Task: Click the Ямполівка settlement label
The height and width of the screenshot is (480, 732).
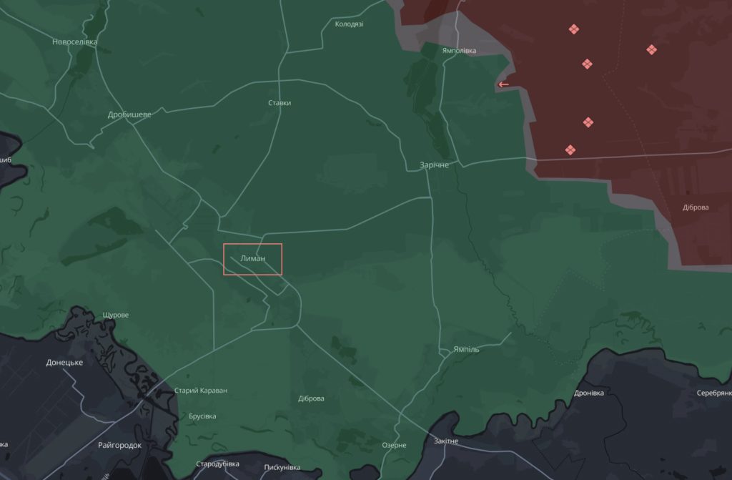Action: 459,51
